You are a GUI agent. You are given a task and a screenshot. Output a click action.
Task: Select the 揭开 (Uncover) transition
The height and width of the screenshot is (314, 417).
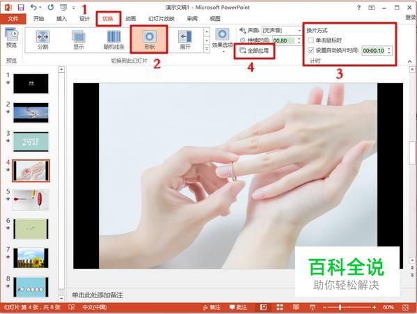pos(185,40)
